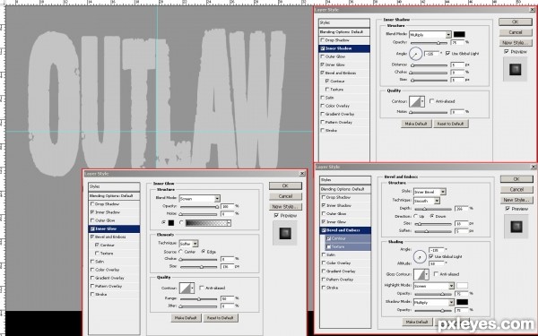Viewport: 538px width, 336px height.
Task: Enable Satin checkbox in Inner Shadow dialog list
Action: (322, 98)
